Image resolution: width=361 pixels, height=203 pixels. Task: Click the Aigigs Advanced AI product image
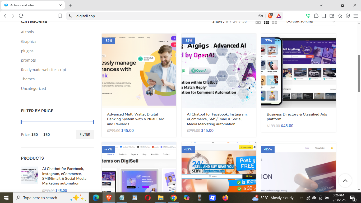point(219,71)
